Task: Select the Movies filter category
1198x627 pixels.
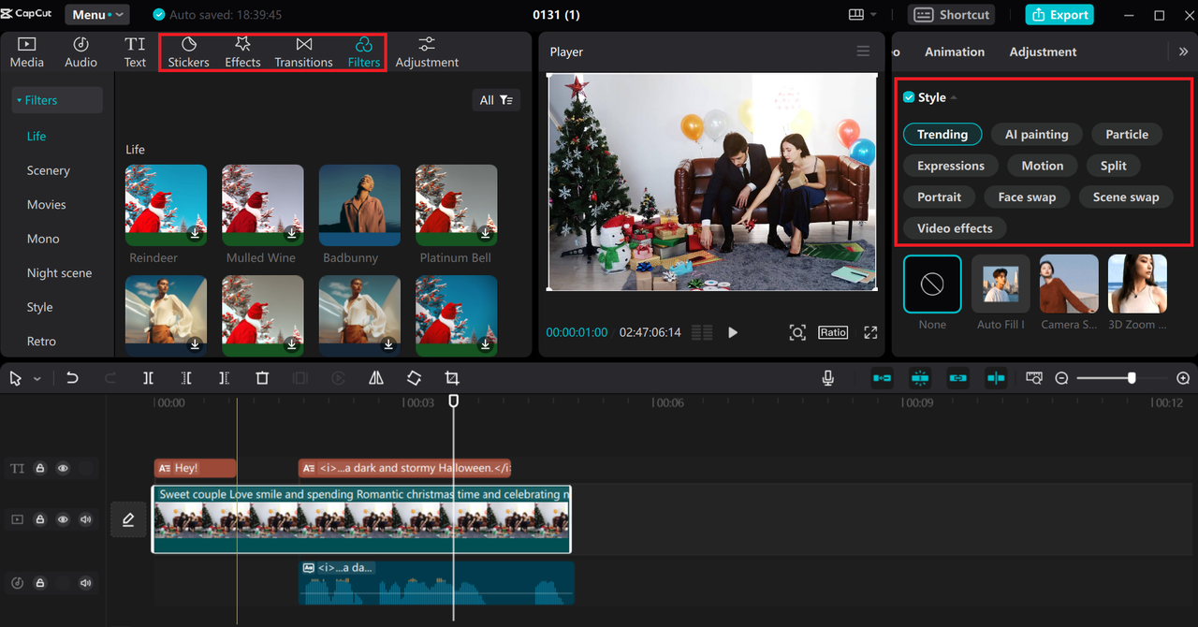Action: [47, 205]
